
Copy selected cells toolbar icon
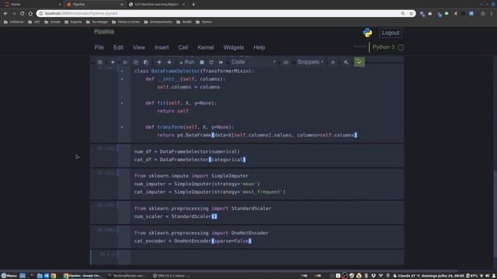pos(136,62)
